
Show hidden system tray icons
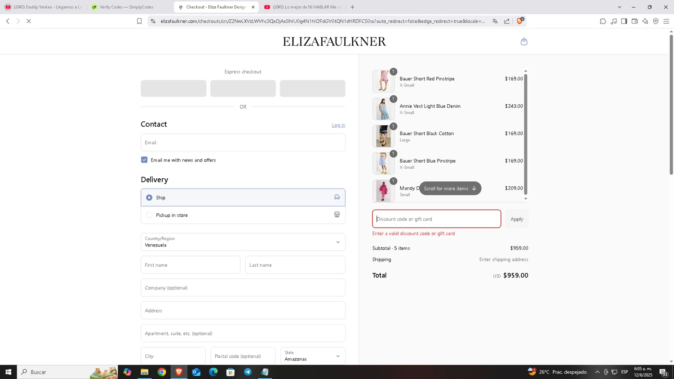tap(597, 372)
